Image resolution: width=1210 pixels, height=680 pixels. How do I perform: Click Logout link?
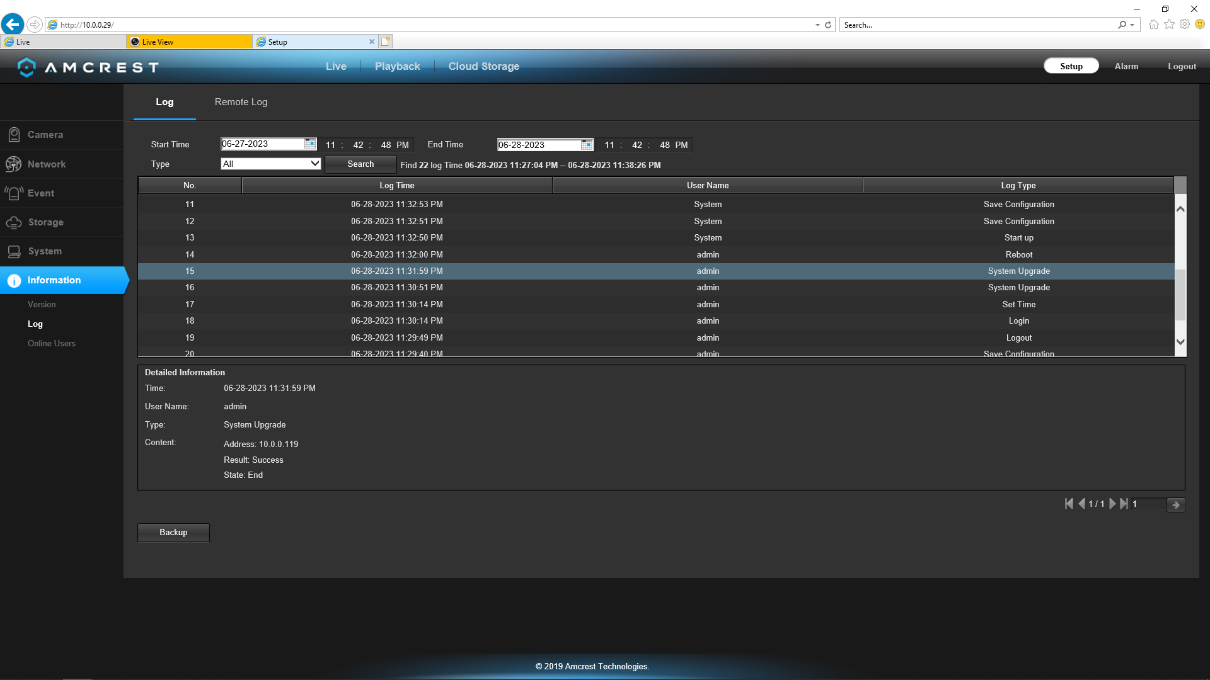pyautogui.click(x=1182, y=67)
